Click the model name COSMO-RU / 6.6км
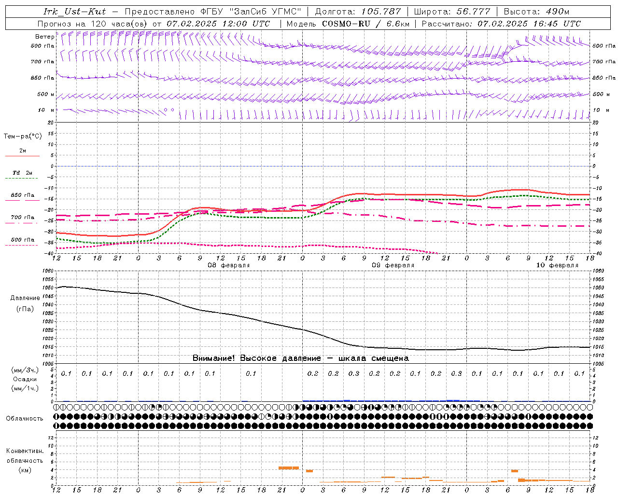The width and height of the screenshot is (618, 494). pyautogui.click(x=365, y=24)
